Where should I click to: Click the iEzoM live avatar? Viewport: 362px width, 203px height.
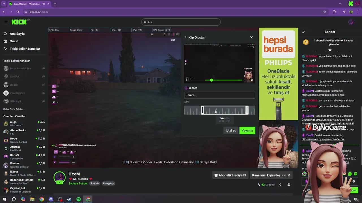click(x=60, y=177)
